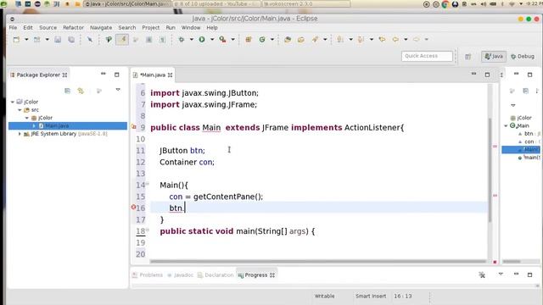This screenshot has height=305, width=543.
Task: Click the Open Type toolbar icon
Action: click(x=288, y=40)
